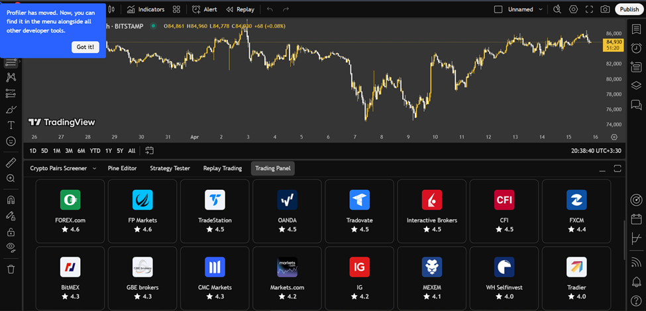The width and height of the screenshot is (646, 311).
Task: Open the Unnamed layout dropdown arrow
Action: pos(541,9)
